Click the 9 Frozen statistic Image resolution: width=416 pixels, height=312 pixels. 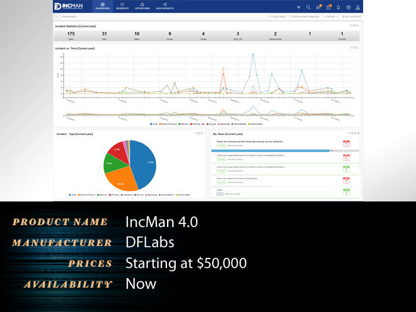pyautogui.click(x=170, y=36)
